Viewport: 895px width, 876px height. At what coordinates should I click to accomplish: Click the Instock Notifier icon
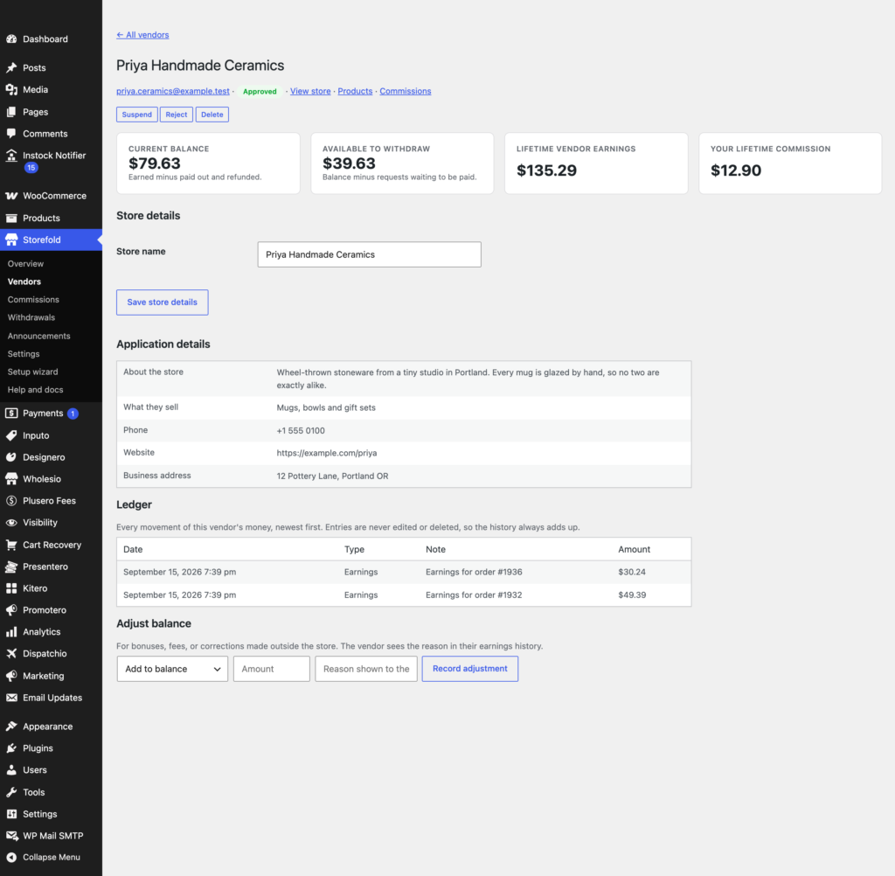pos(11,156)
